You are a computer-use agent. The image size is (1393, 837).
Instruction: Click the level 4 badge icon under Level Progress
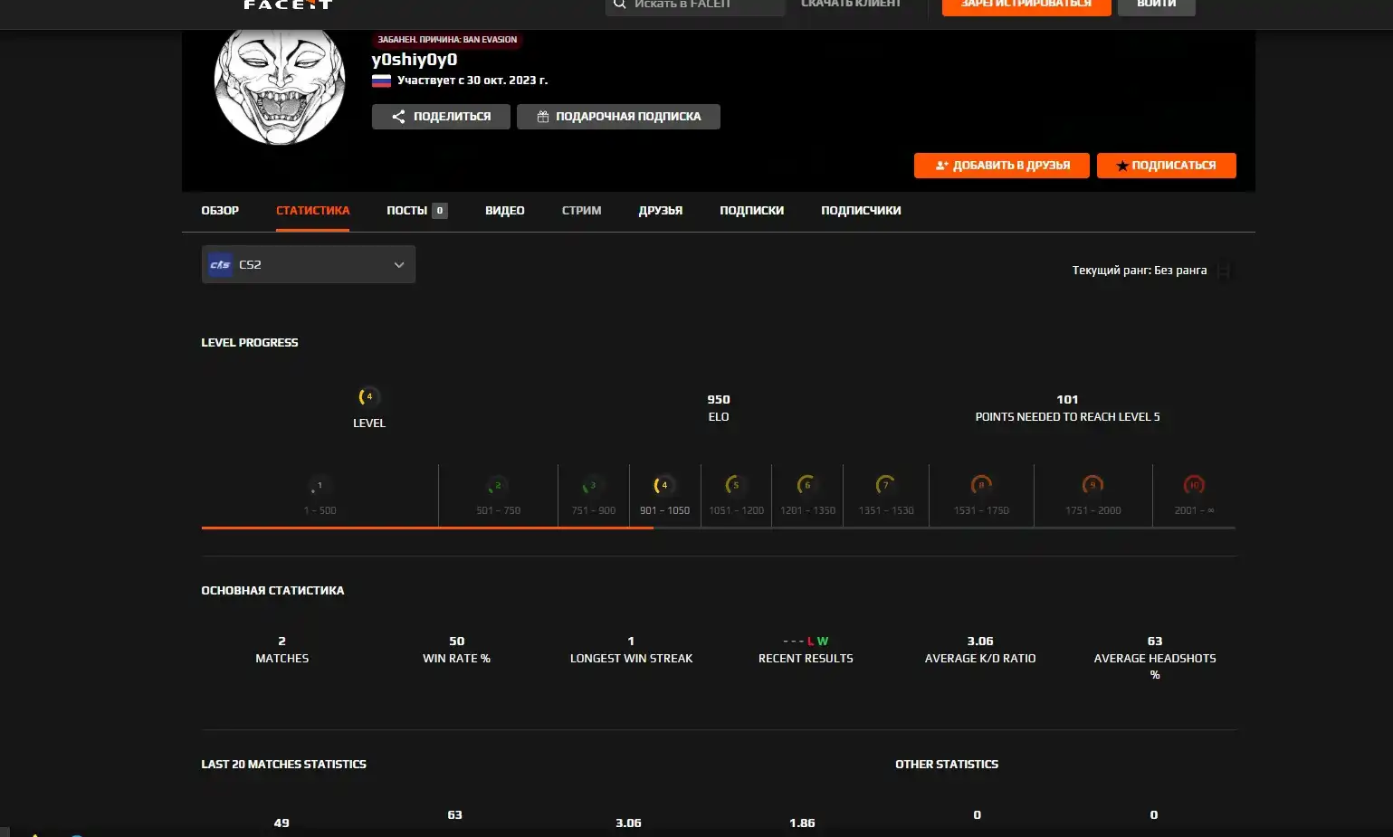tap(368, 397)
